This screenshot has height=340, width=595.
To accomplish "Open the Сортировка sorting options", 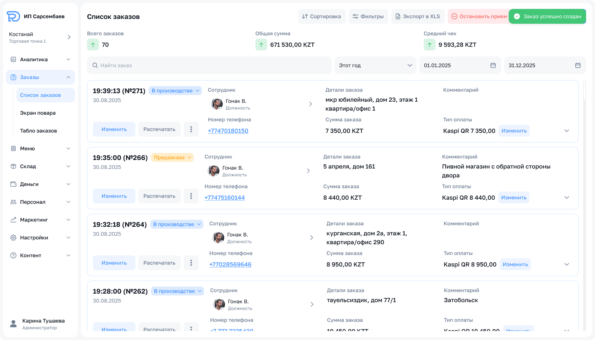I will [x=322, y=16].
